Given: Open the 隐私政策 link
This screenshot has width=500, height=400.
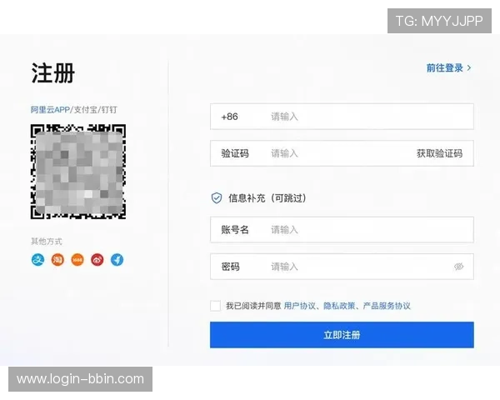Looking at the screenshot, I should pos(339,306).
